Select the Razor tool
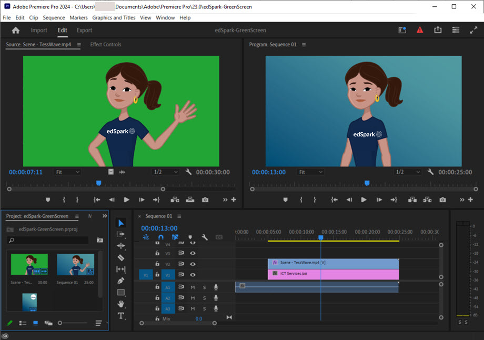The height and width of the screenshot is (340, 484). (120, 257)
